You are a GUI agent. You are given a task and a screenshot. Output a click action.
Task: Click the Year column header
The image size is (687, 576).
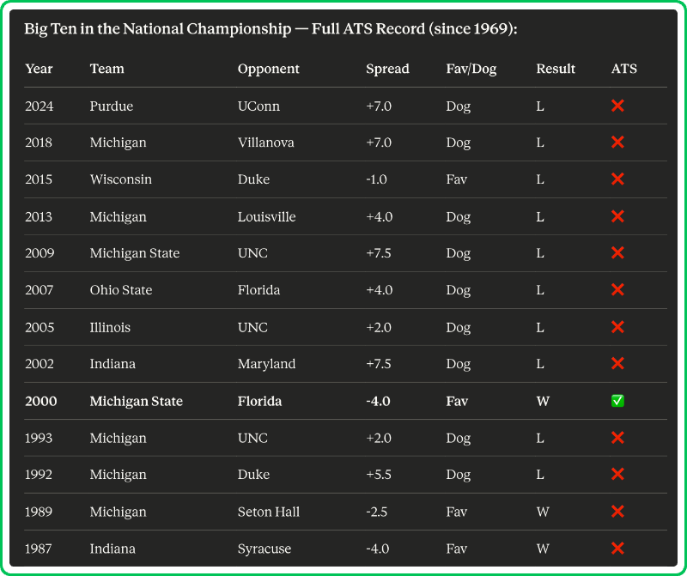[39, 69]
